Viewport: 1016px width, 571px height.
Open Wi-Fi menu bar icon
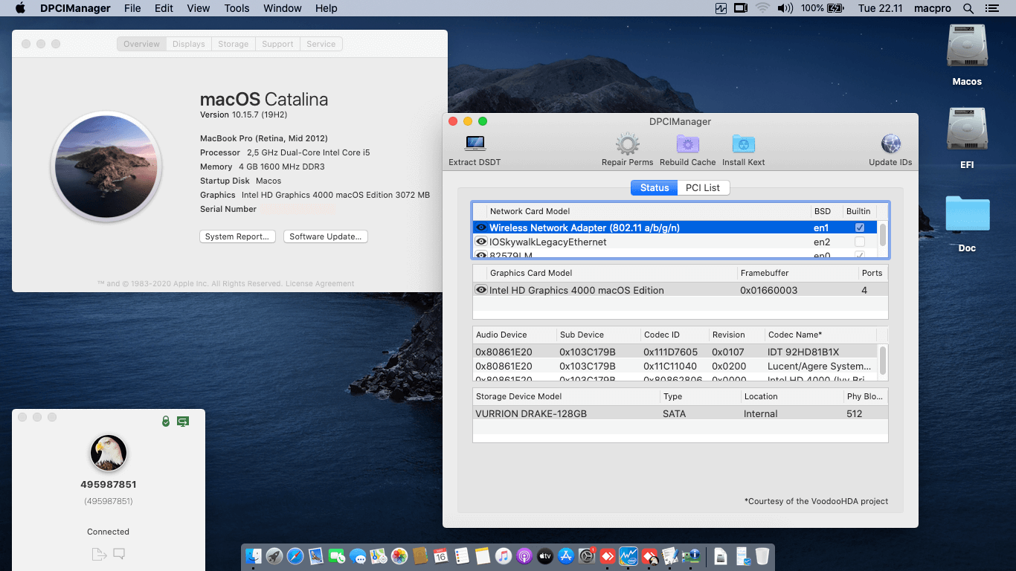tap(762, 8)
